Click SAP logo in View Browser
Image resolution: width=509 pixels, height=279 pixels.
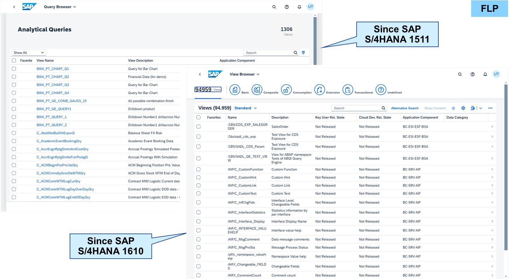(215, 74)
